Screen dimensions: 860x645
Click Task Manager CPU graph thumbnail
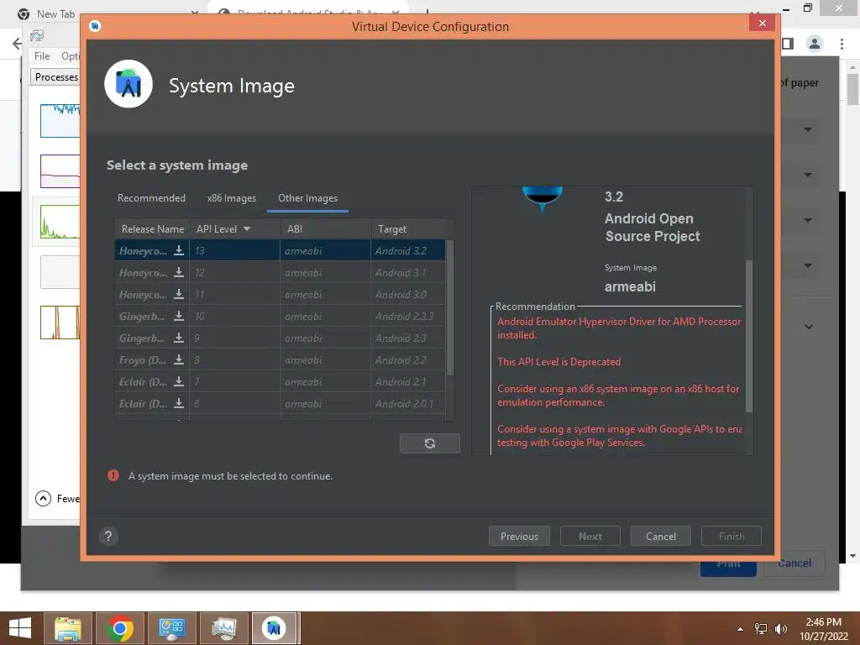(x=60, y=120)
